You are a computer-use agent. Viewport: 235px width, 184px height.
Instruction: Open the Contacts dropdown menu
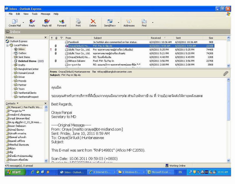coord(17,103)
